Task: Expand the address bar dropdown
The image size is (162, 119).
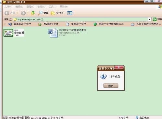Action: 150,19
